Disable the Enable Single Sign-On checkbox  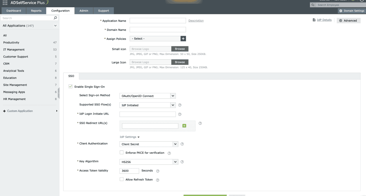pyautogui.click(x=70, y=86)
